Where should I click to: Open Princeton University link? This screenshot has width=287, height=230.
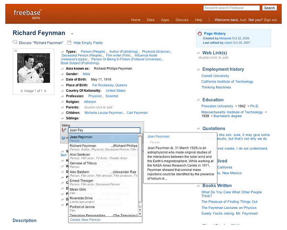[217, 106]
